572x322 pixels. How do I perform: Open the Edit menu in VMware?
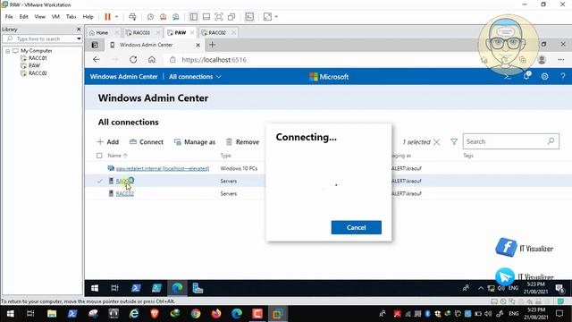(24, 17)
